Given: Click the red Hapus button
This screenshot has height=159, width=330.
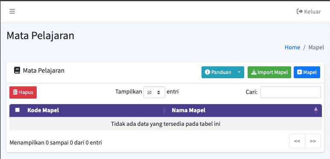Looking at the screenshot, I should click(23, 92).
